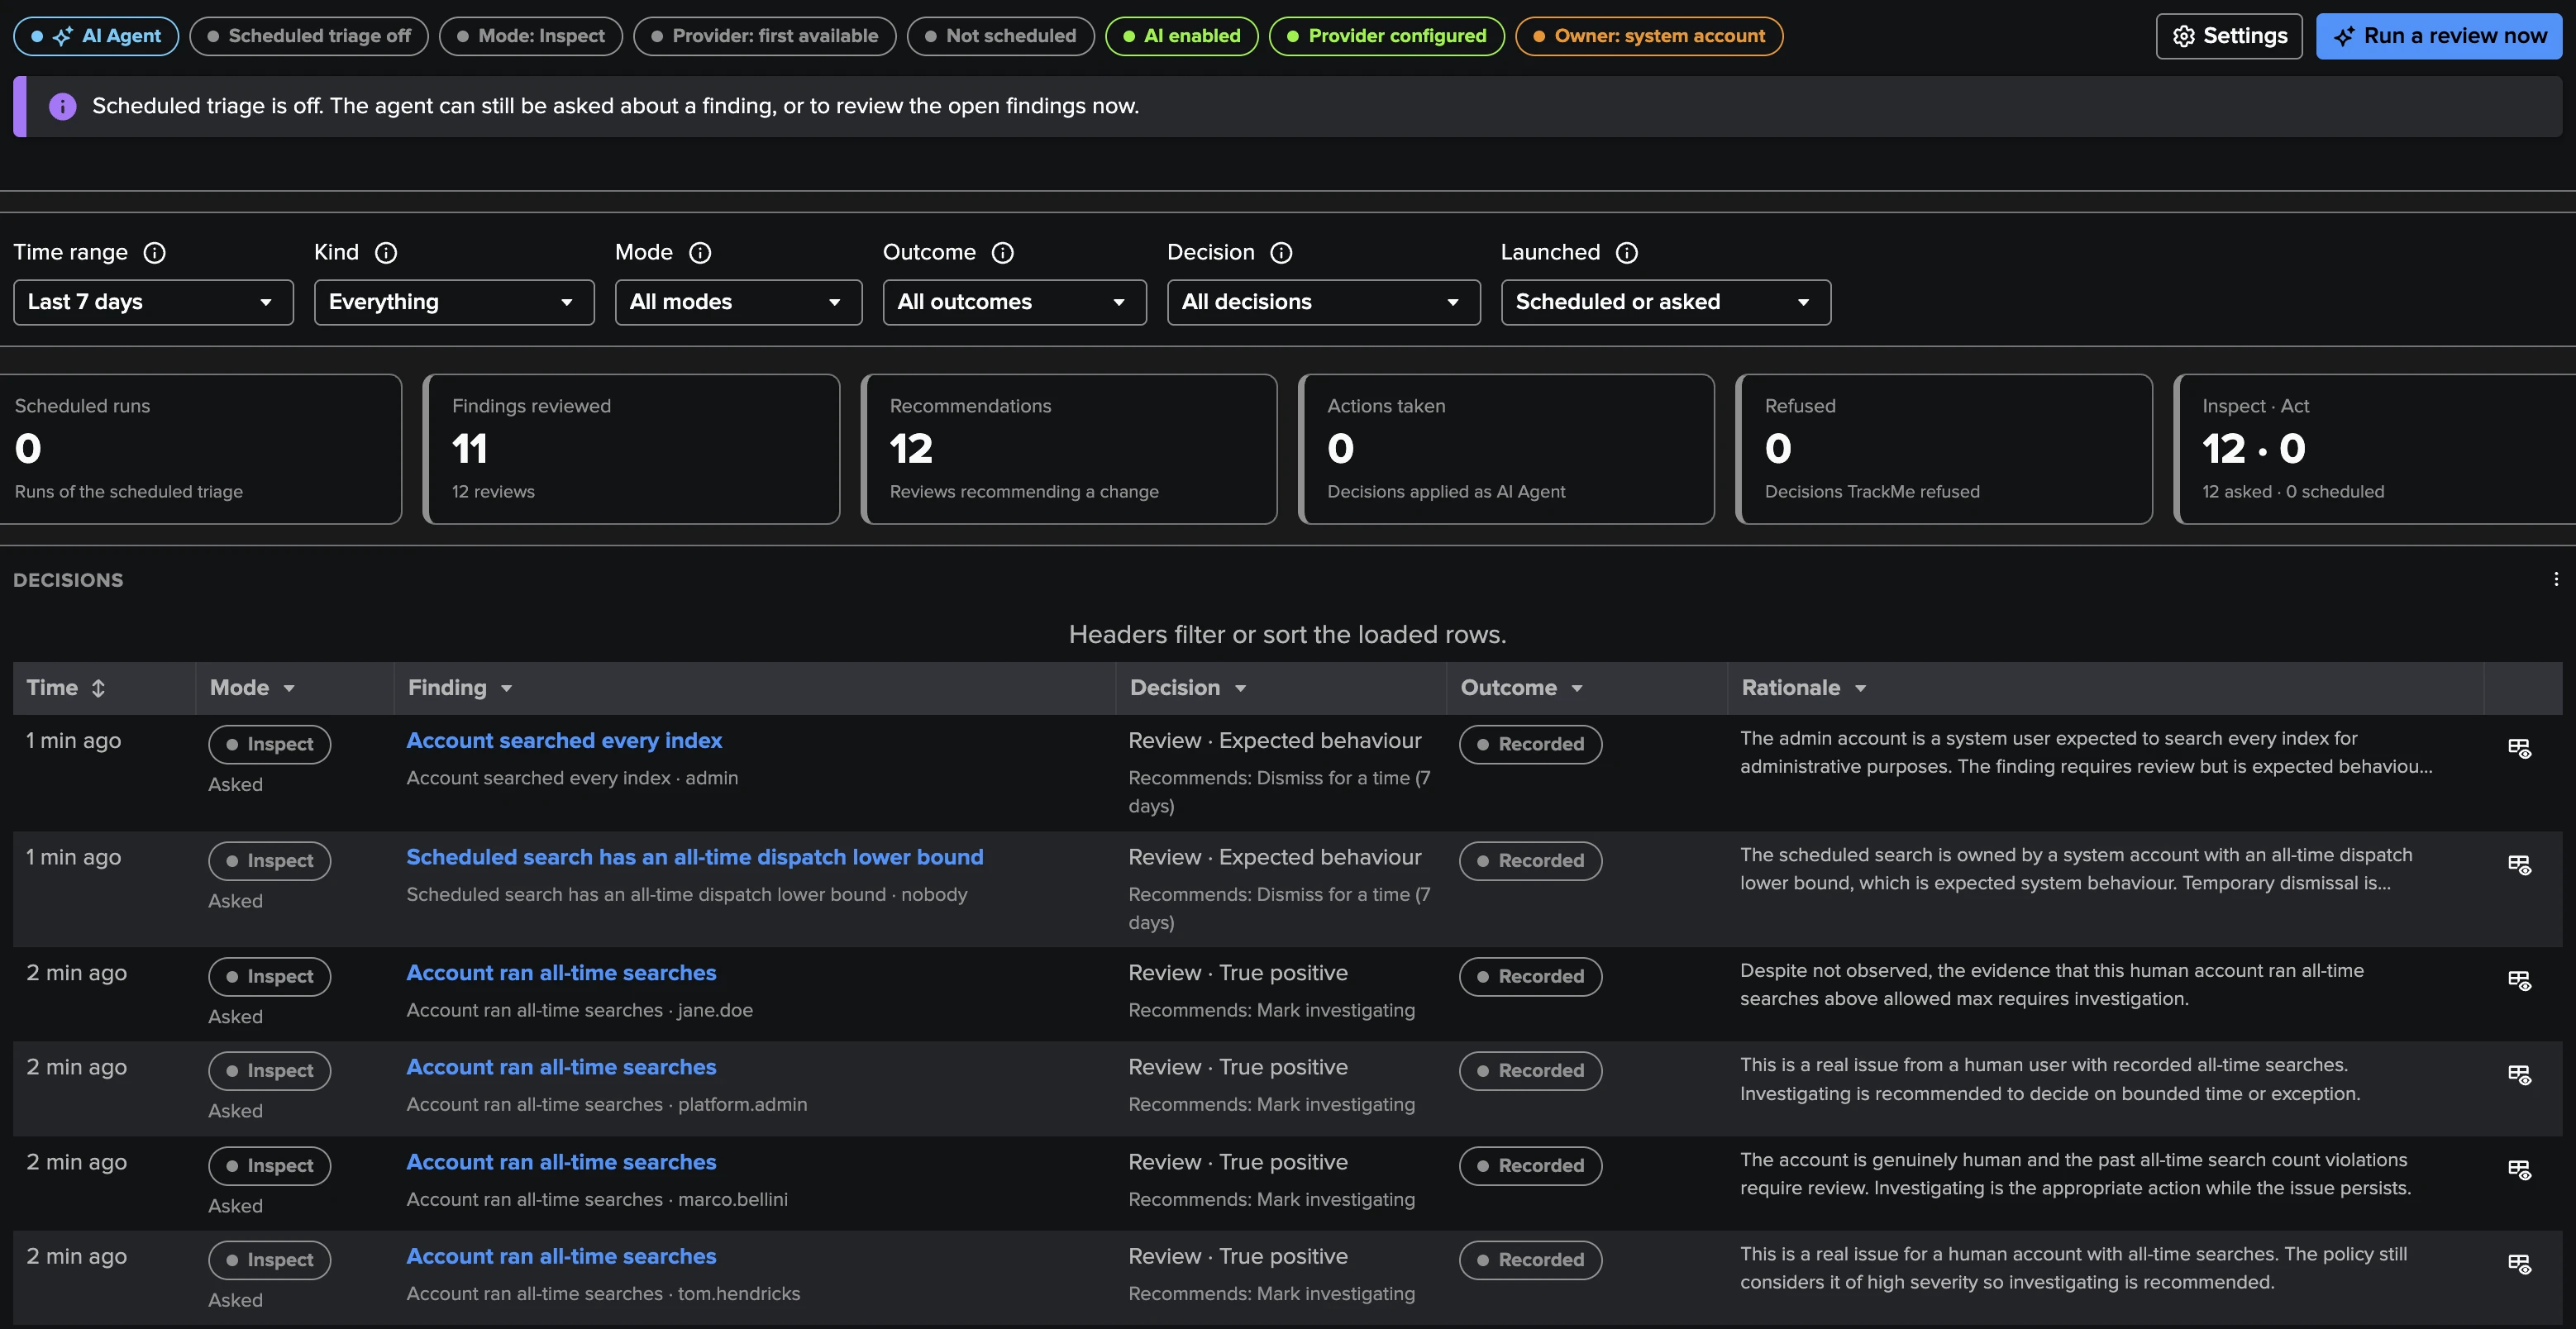Open Settings with the gear icon
This screenshot has height=1329, width=2576.
coord(2228,36)
